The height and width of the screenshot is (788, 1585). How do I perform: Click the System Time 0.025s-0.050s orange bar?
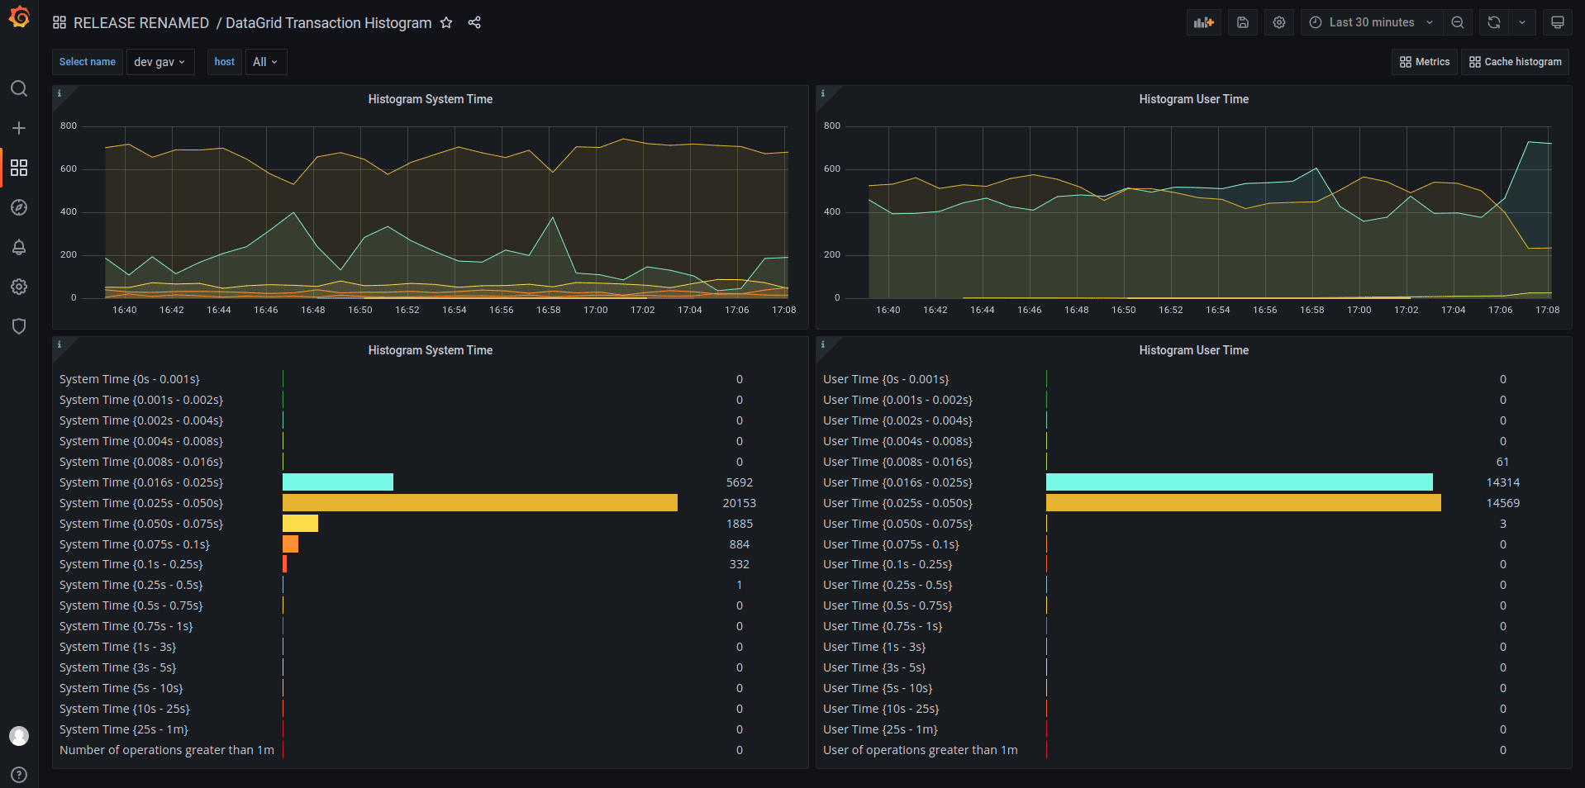pos(479,503)
